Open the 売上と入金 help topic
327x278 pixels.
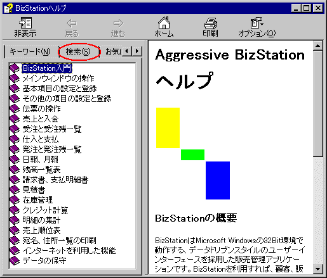41,119
